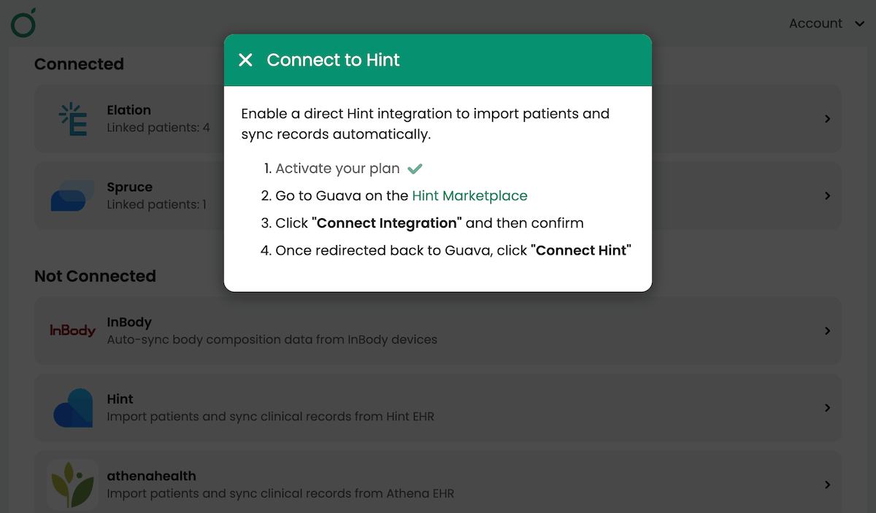Select the Spruce integration name
876x513 pixels.
pyautogui.click(x=129, y=187)
